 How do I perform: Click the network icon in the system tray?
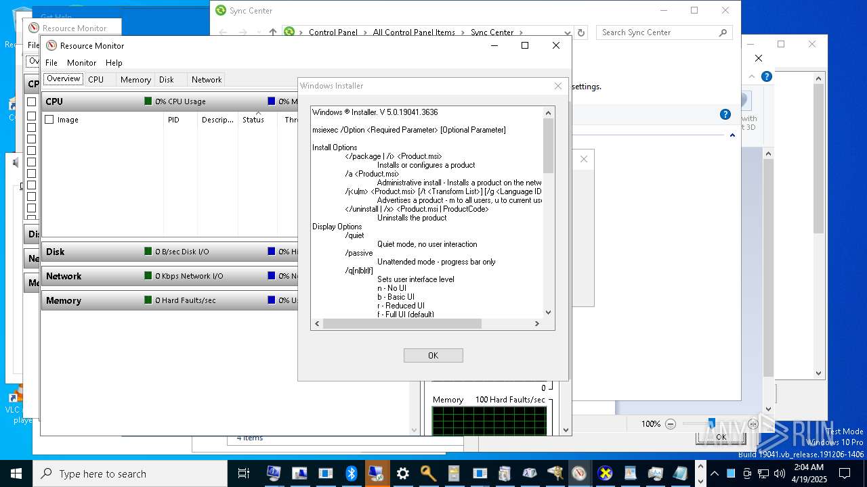763,473
